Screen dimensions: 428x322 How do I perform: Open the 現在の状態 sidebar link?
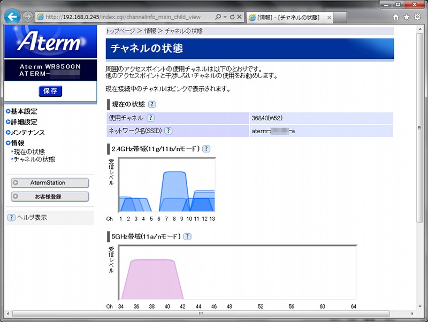[x=29, y=152]
